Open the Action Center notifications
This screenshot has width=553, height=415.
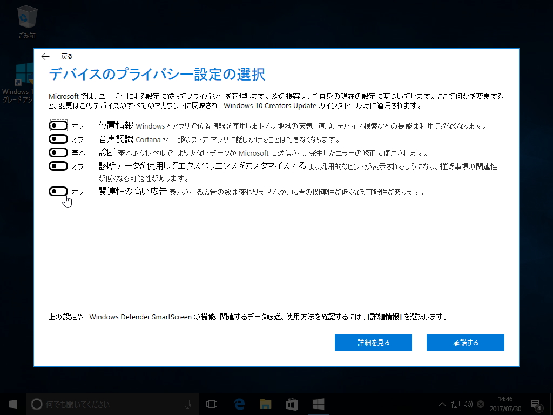(536, 404)
